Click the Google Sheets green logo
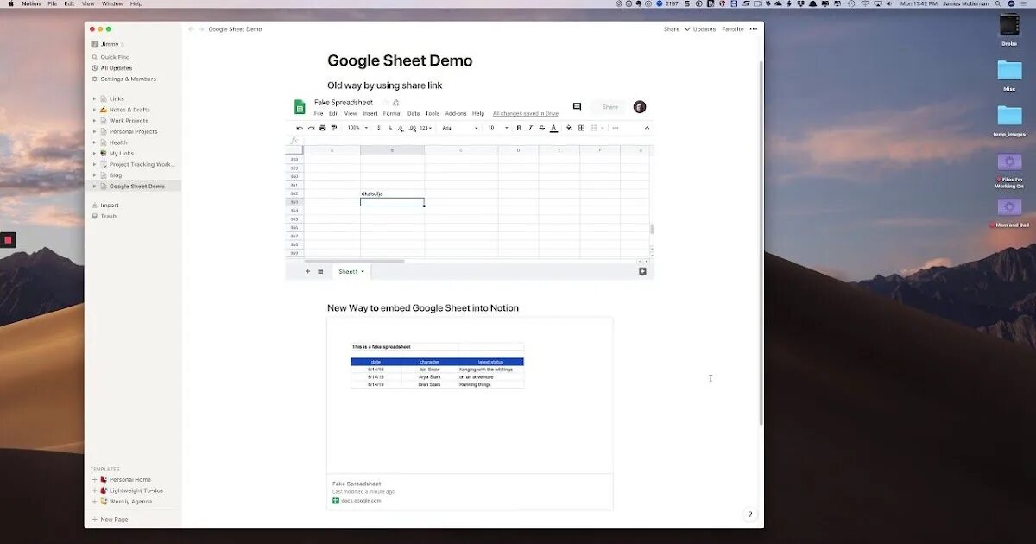 [x=300, y=107]
